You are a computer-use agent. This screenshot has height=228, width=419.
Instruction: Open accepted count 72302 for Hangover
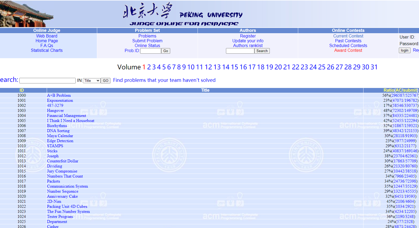pos(398,111)
